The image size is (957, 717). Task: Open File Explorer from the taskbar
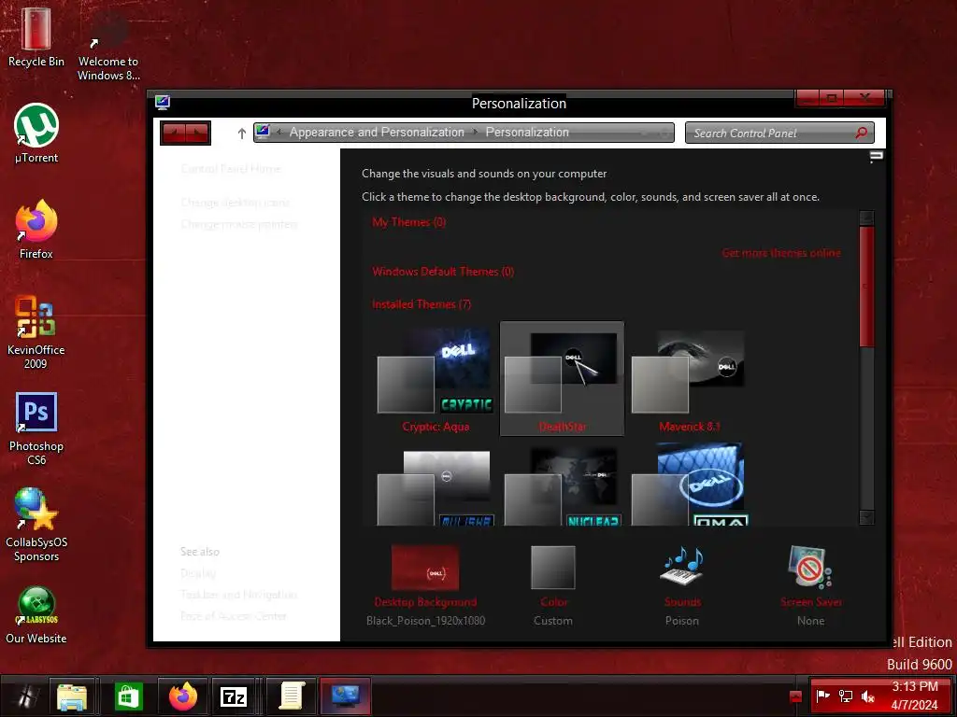tap(72, 696)
